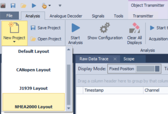168x114 pixels.
Task: Close the Raw Data Trace tab
Action: 115,59
